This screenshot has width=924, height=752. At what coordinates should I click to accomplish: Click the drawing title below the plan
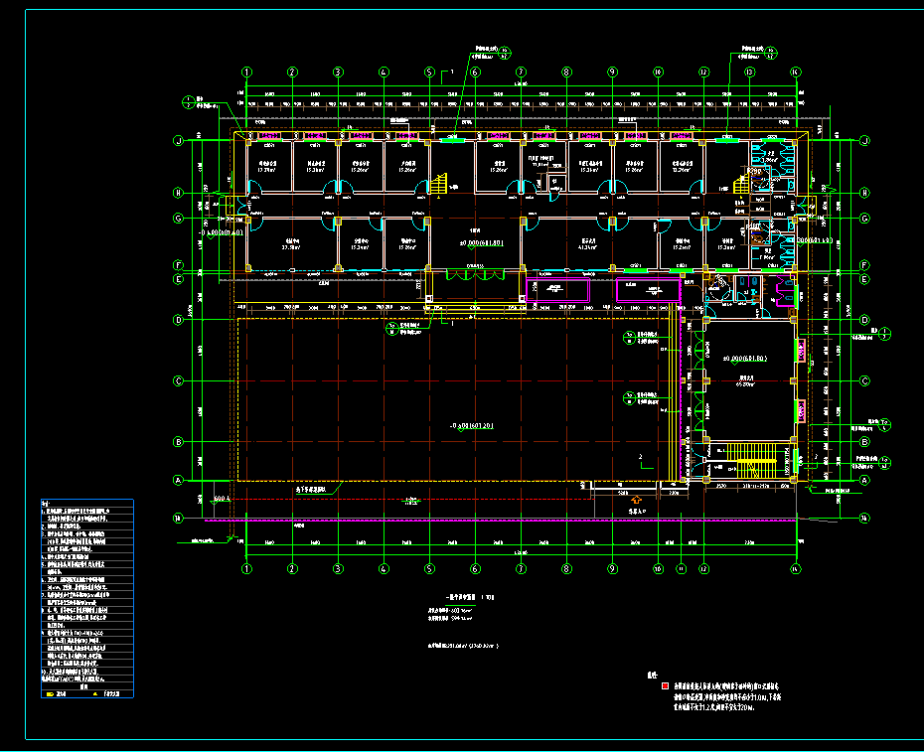470,597
